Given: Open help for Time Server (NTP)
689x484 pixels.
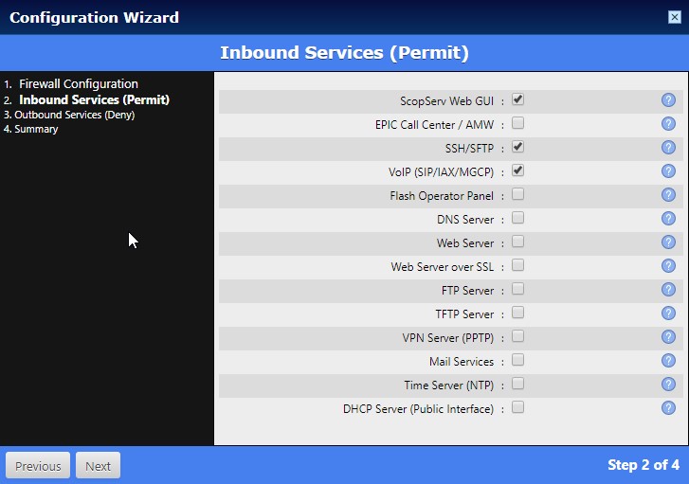Looking at the screenshot, I should [668, 385].
